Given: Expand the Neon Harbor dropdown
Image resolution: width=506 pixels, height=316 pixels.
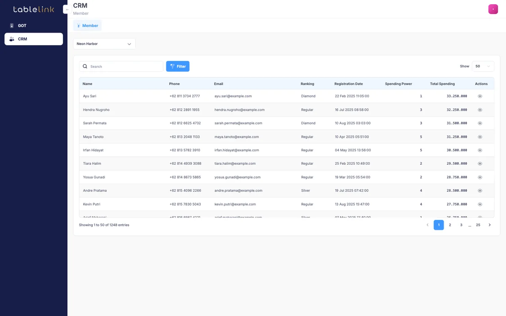Looking at the screenshot, I should point(105,44).
